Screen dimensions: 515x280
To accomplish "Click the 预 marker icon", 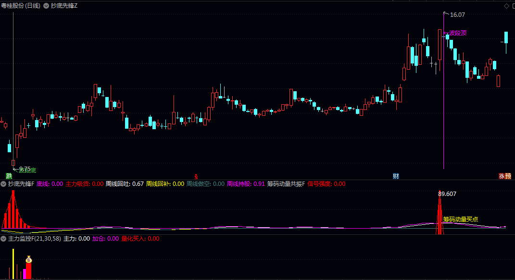I will (508, 176).
